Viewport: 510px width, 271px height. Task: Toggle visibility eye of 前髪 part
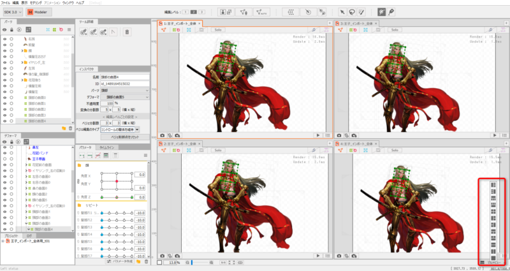click(x=4, y=45)
